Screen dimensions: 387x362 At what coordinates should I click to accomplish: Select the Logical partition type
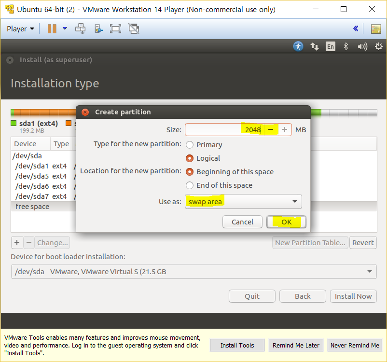190,158
